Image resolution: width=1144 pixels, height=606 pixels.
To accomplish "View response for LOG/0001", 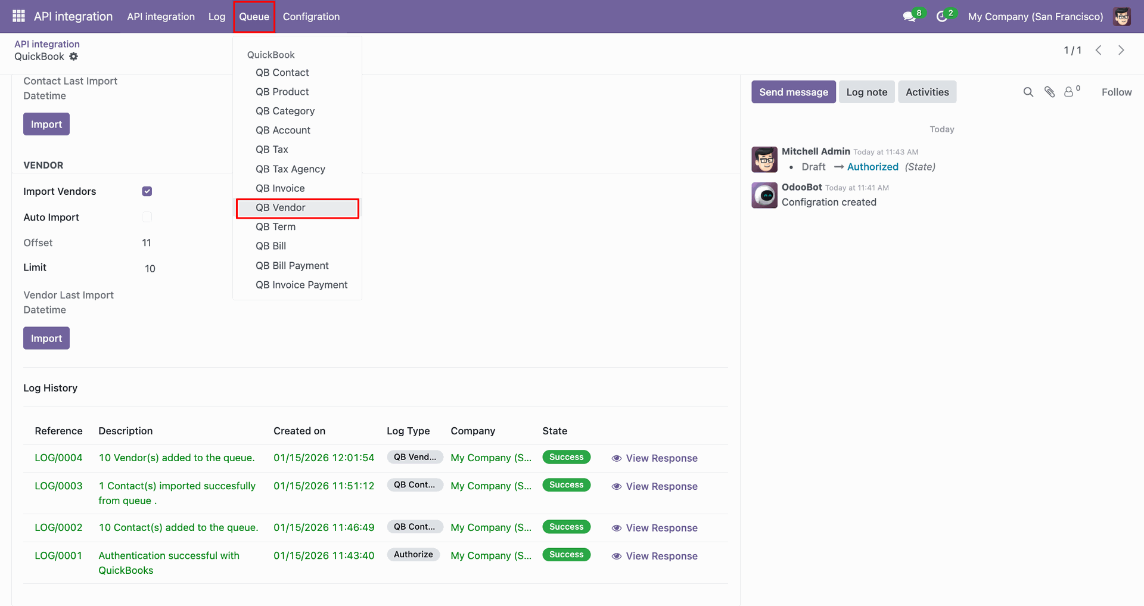I will point(654,556).
